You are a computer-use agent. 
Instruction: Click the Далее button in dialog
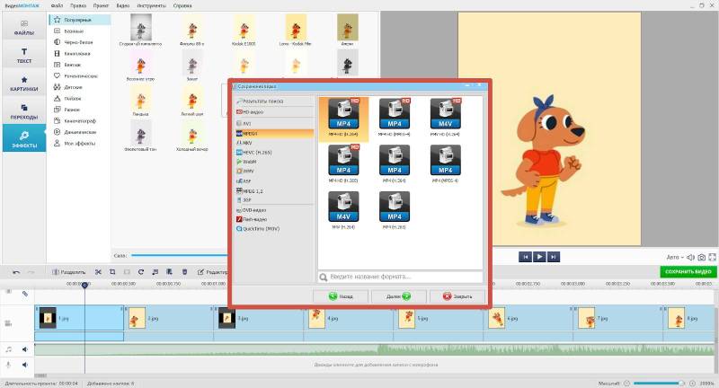398,296
